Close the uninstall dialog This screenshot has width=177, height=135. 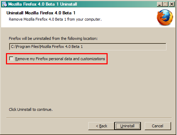pos(172,4)
